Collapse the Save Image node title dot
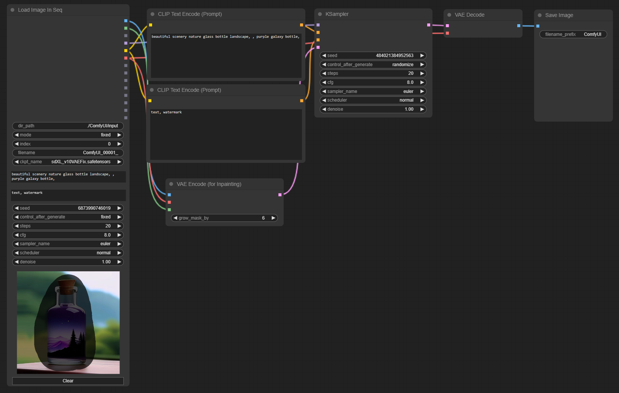619x393 pixels. coord(540,15)
